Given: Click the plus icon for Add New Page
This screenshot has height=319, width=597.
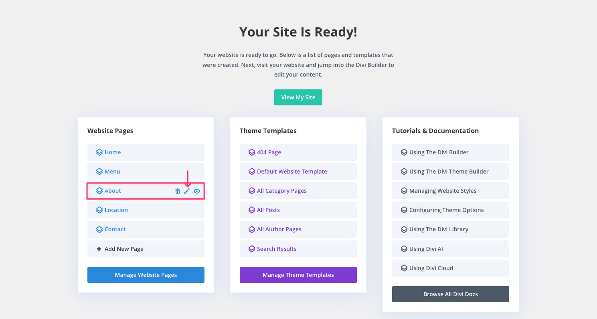Looking at the screenshot, I should (99, 249).
